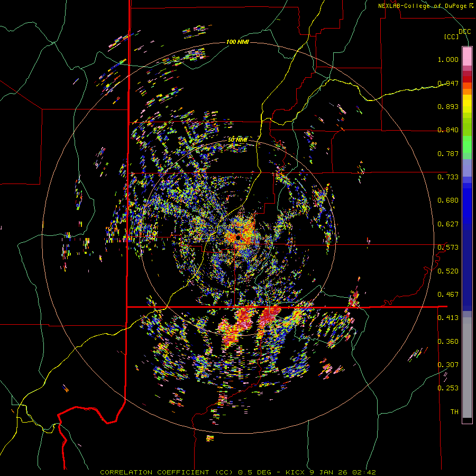This screenshot has height=476, width=476.
Task: Click the 0.680 scale value
Action: tap(448, 200)
